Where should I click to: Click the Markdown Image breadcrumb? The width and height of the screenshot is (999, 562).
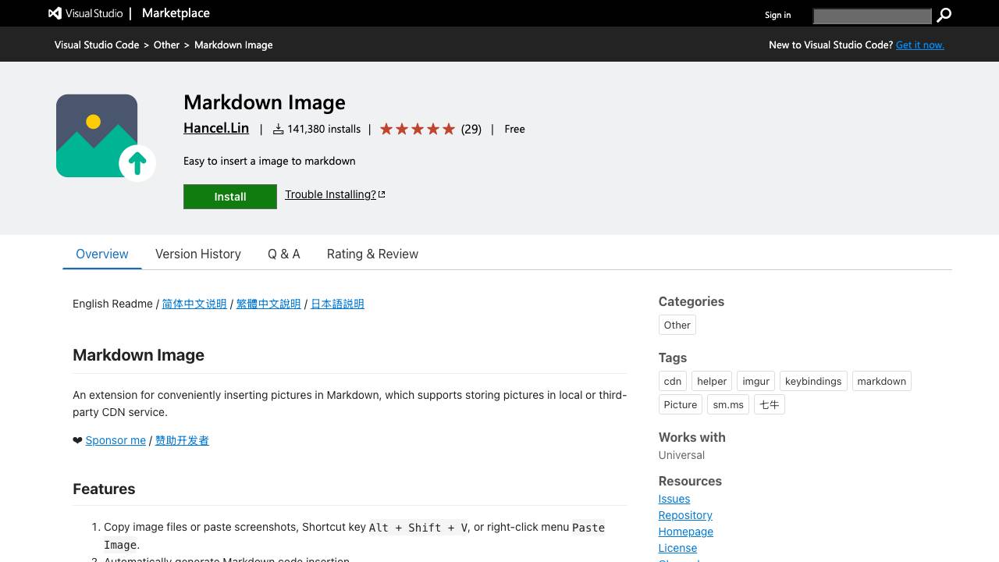[x=233, y=44]
